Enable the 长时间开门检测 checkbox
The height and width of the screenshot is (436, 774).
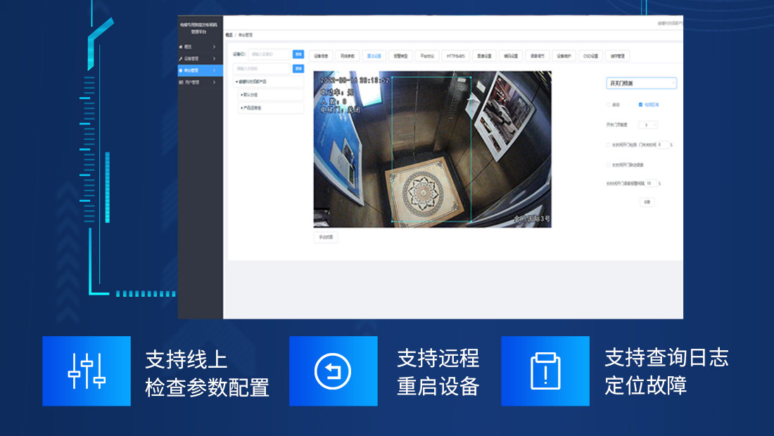608,143
